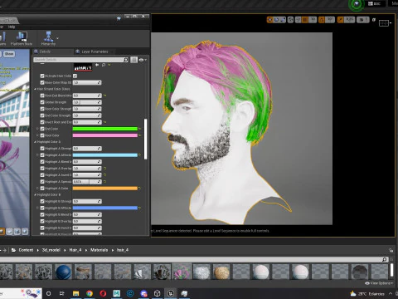398x299 pixels.
Task: Collapse the Hair Strand Color section
Action: point(35,89)
